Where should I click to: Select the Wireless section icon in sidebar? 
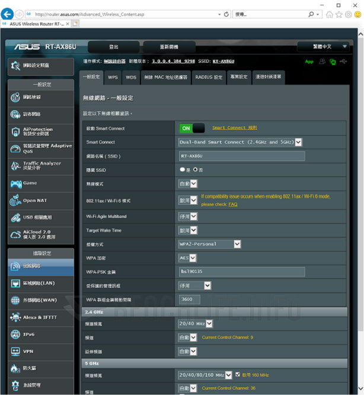pyautogui.click(x=15, y=266)
